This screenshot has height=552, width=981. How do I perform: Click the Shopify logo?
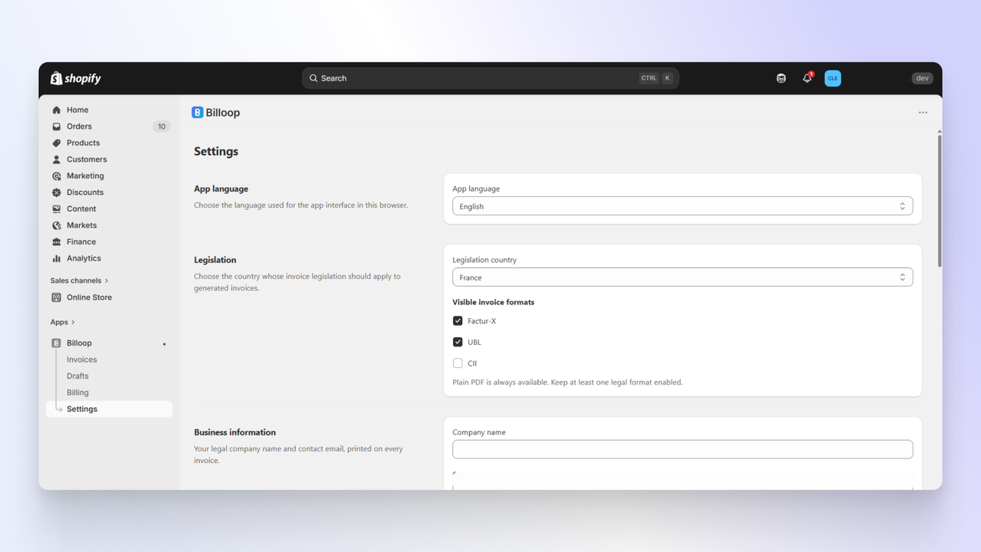coord(76,78)
